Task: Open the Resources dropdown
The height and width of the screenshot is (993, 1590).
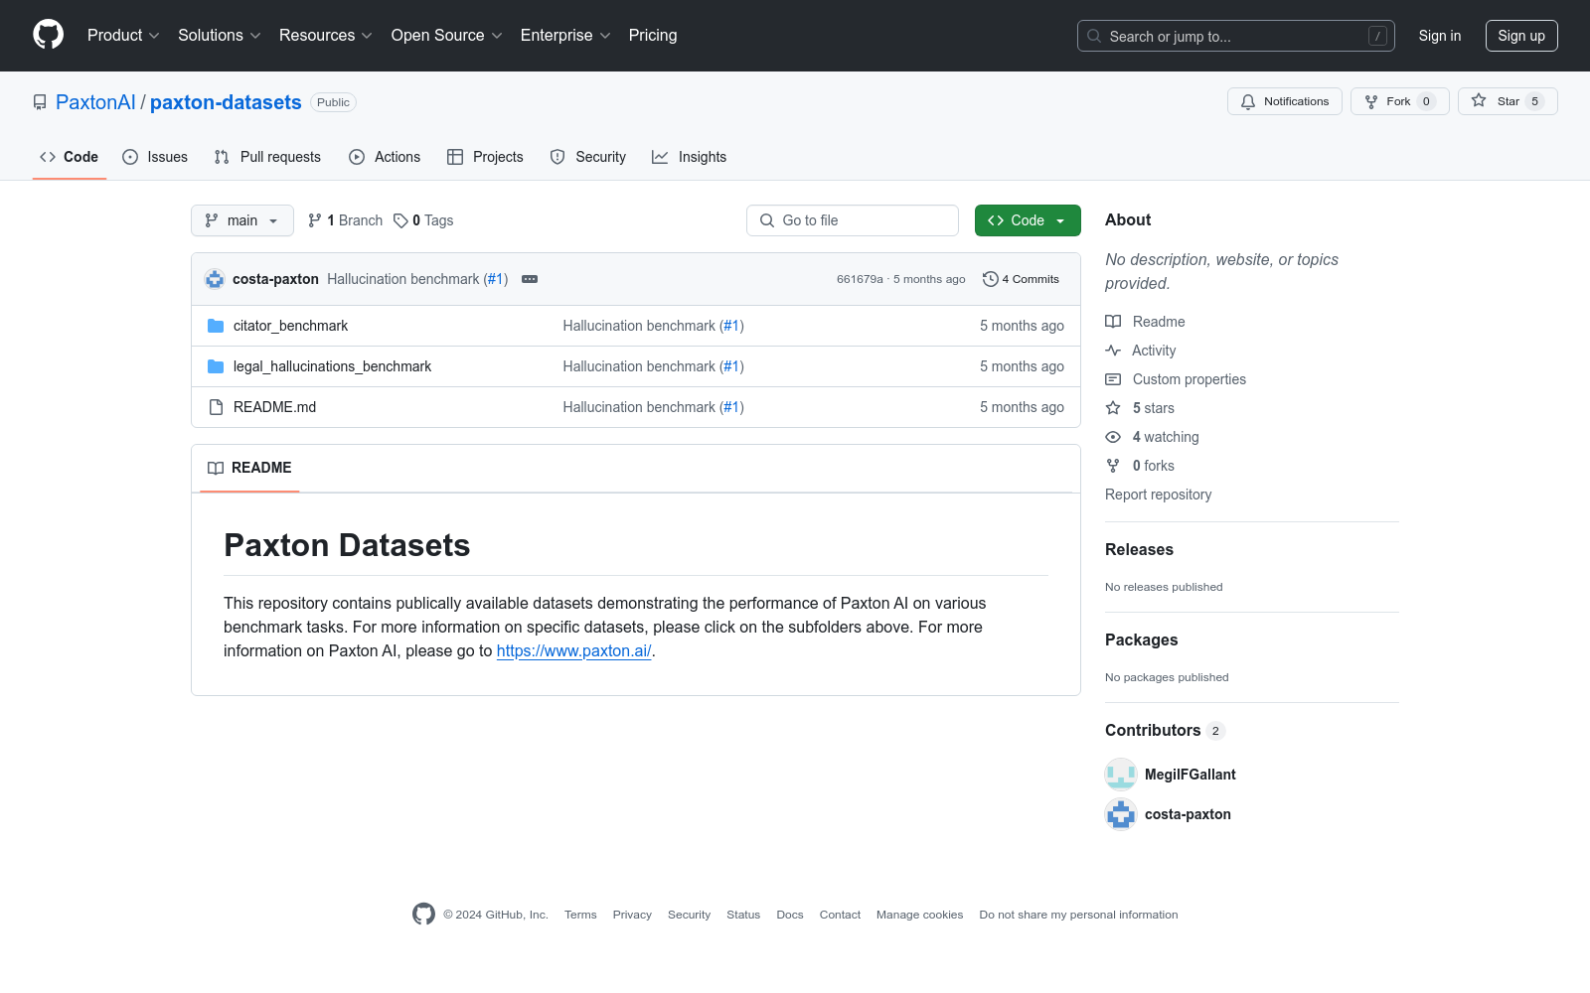Action: point(326,36)
